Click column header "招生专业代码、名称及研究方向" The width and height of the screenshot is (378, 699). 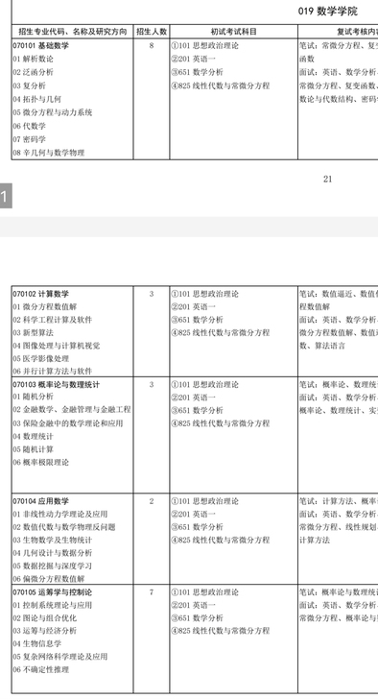click(72, 32)
